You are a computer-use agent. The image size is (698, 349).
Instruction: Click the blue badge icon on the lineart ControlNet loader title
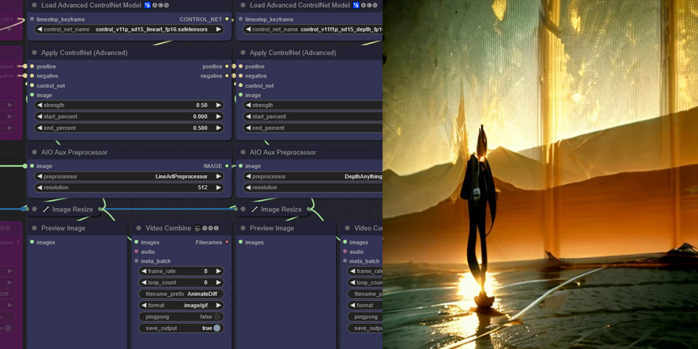pyautogui.click(x=147, y=6)
